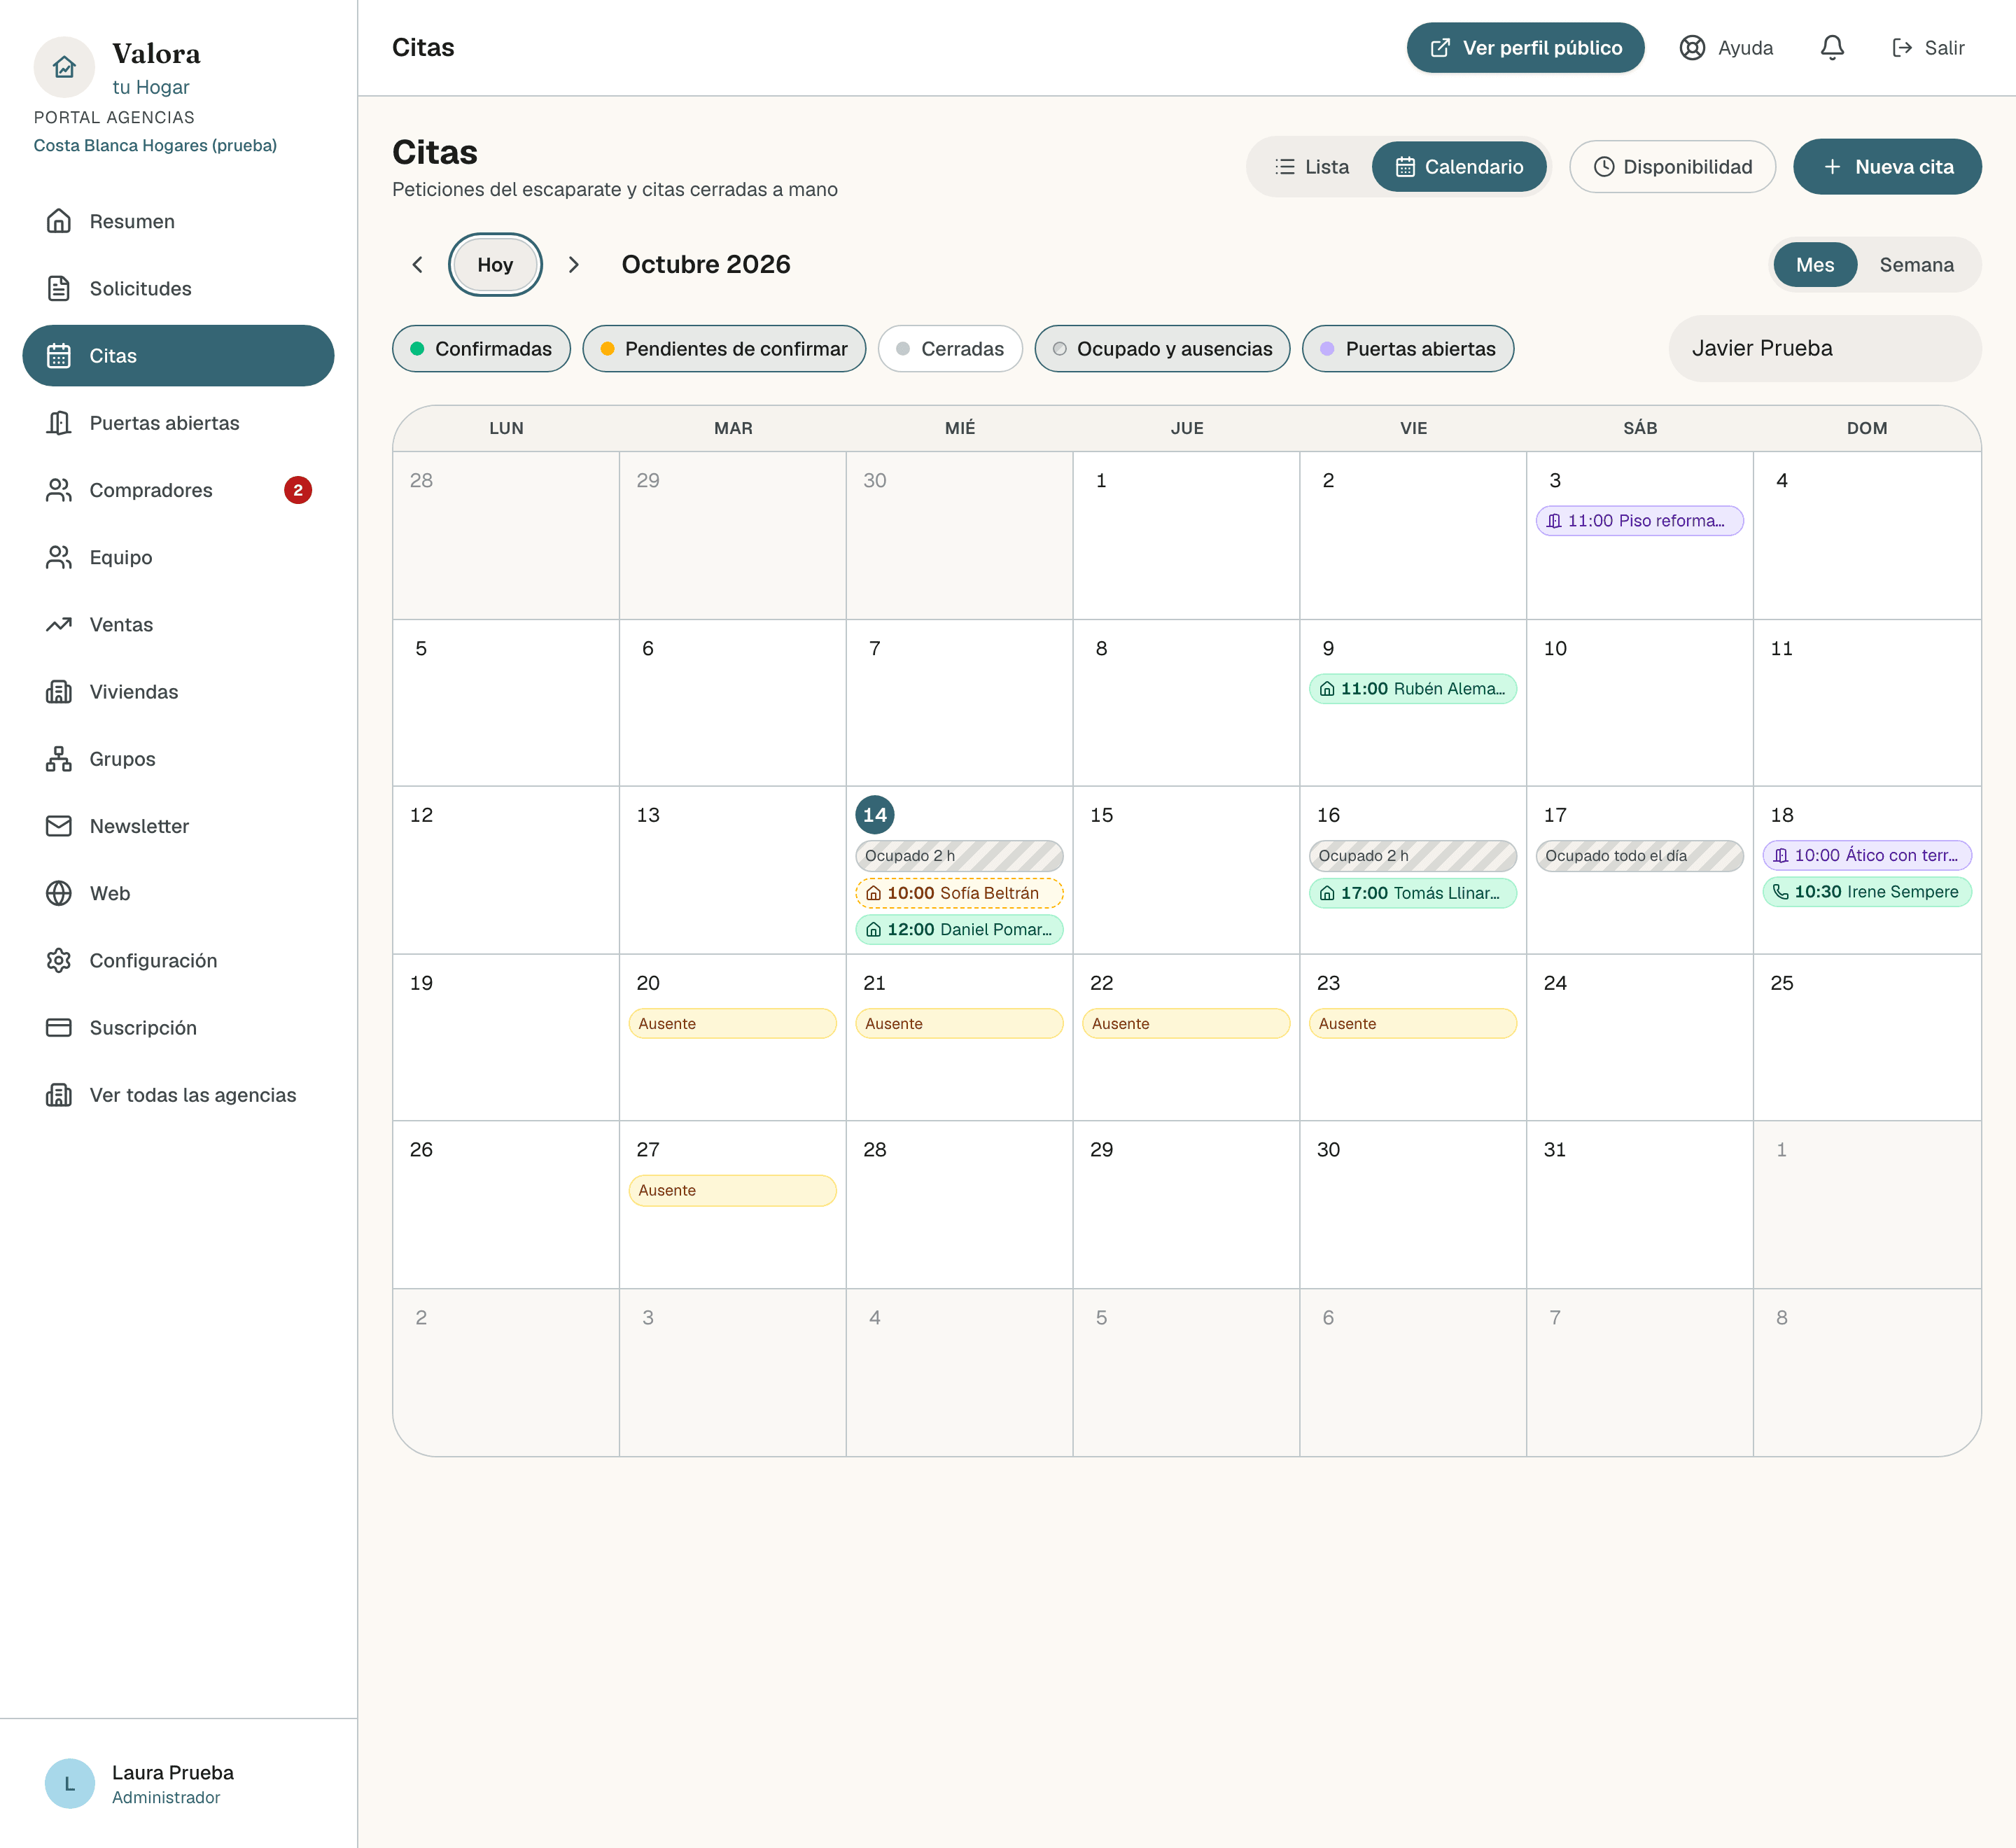Select the Calendario view tab
Screen dimensions: 2016x1848
pyautogui.click(x=1459, y=167)
